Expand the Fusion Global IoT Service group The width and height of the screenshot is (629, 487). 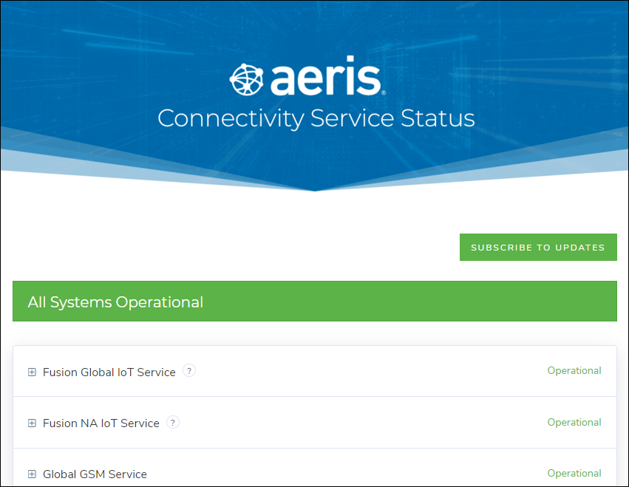(x=32, y=372)
